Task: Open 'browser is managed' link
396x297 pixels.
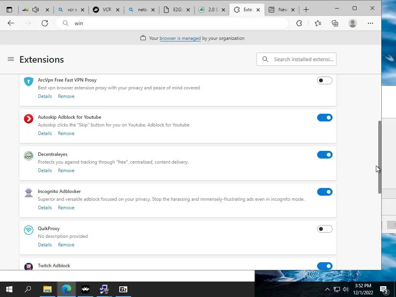Action: point(180,38)
